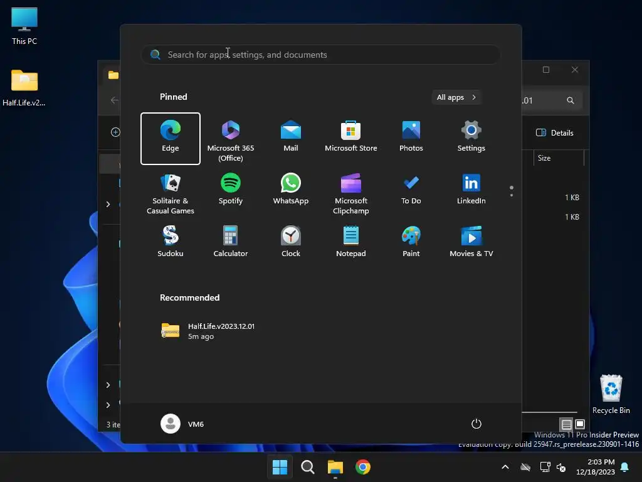This screenshot has width=642, height=482.
Task: Open Notepad
Action: point(351,242)
